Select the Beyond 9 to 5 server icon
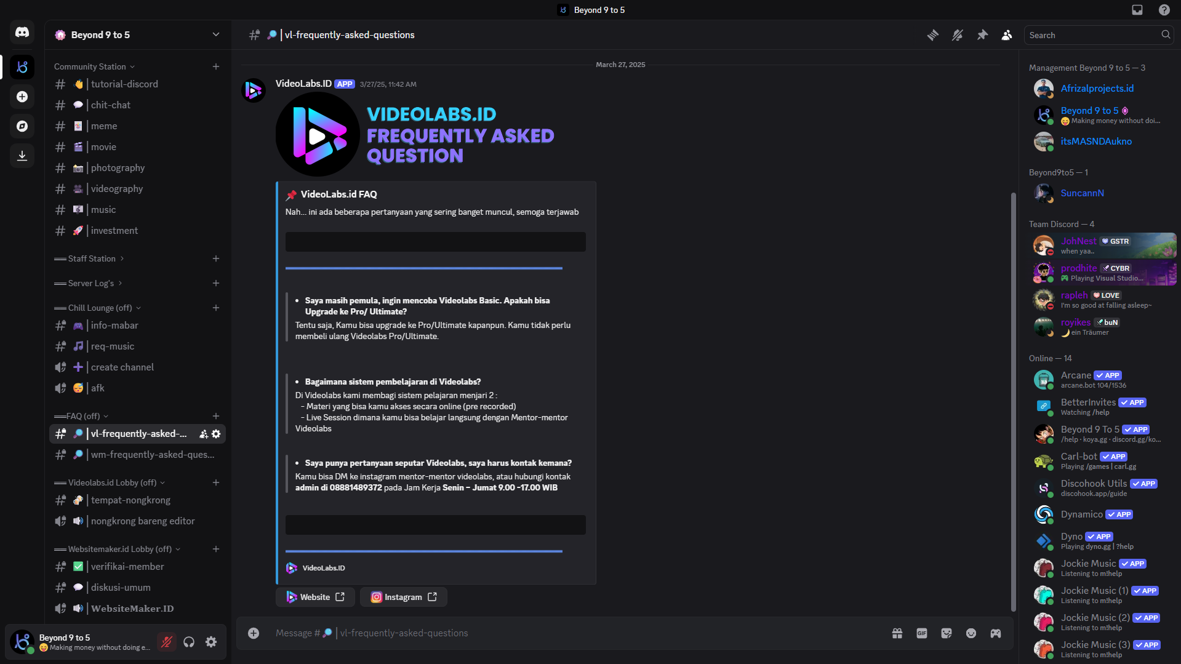 pyautogui.click(x=22, y=67)
